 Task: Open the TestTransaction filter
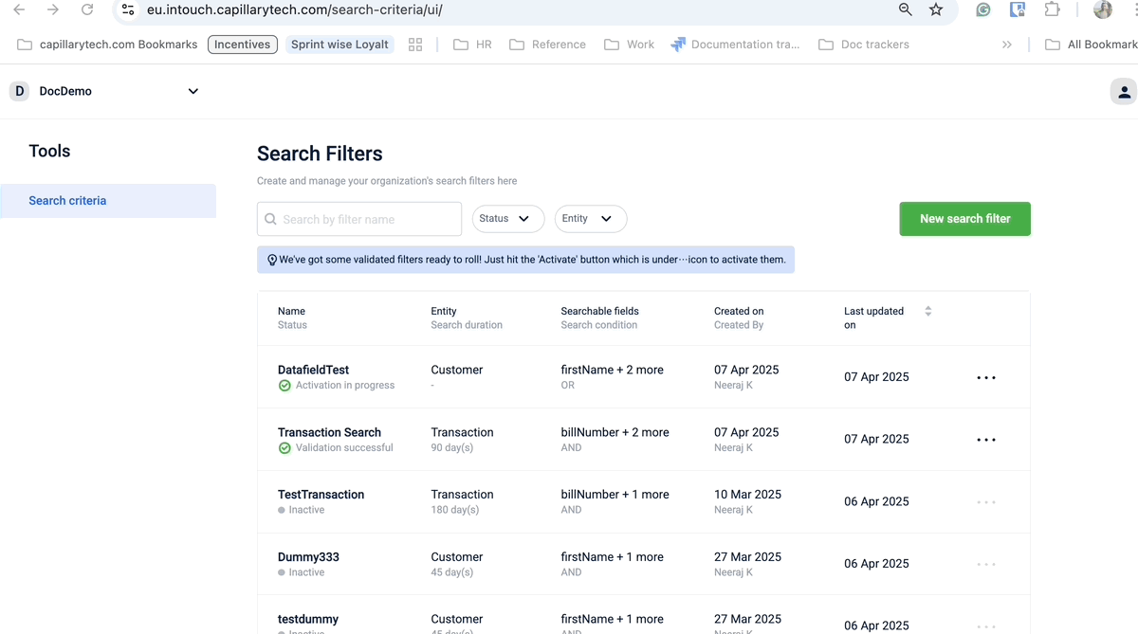(x=321, y=495)
